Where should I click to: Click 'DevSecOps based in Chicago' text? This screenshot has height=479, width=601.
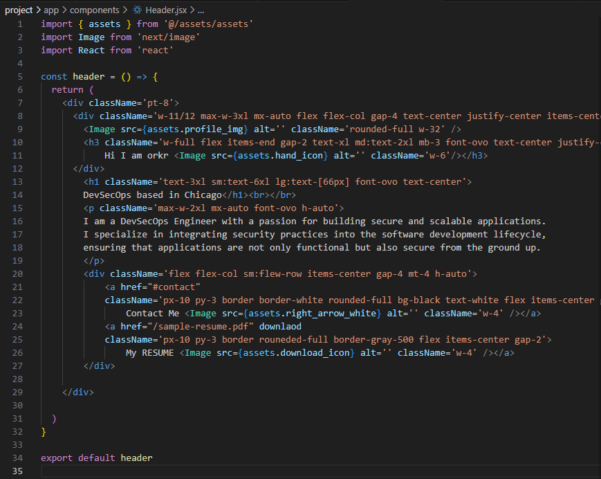[x=152, y=195]
